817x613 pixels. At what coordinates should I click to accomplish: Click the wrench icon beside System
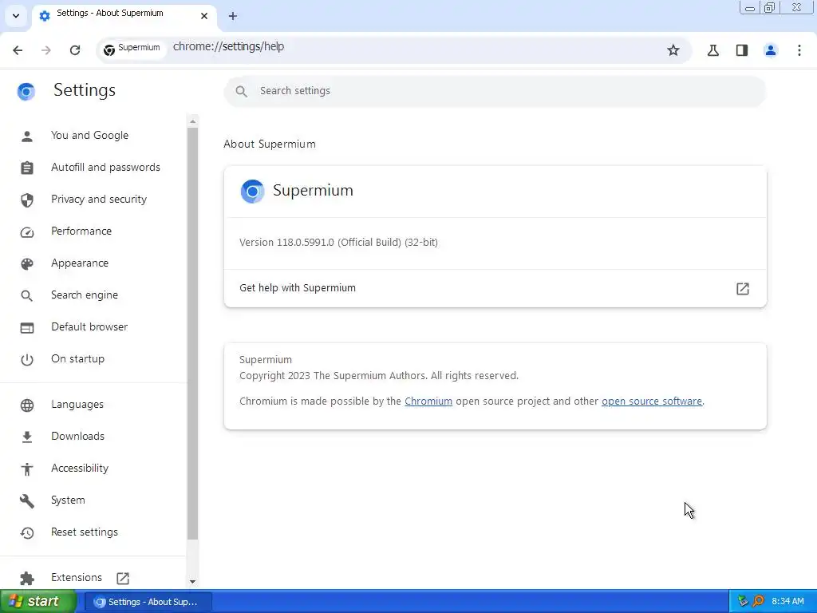coord(27,501)
